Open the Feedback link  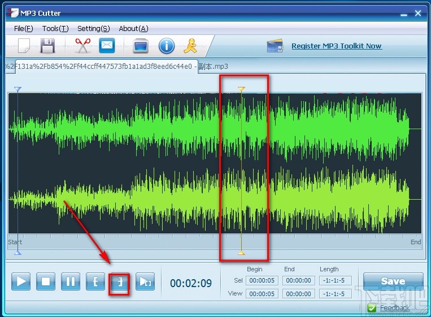pos(395,308)
